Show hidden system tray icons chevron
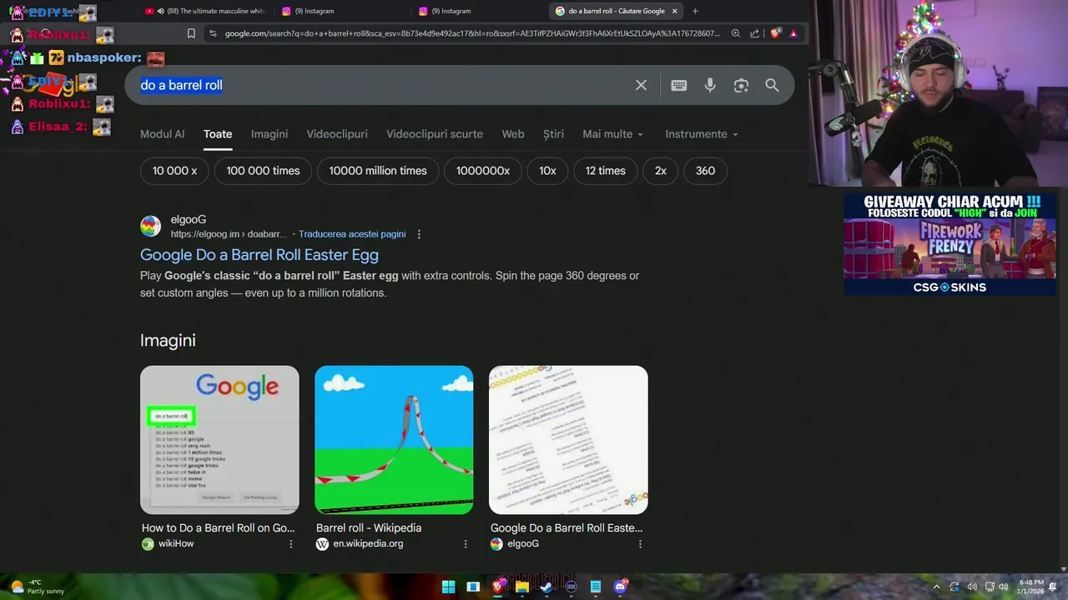This screenshot has height=600, width=1068. click(936, 587)
